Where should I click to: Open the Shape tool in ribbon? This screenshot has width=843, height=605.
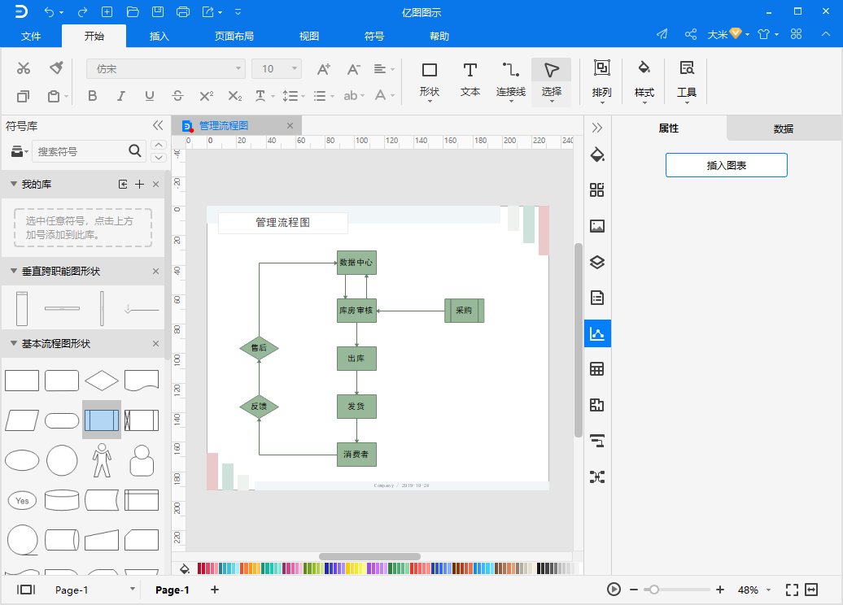point(430,81)
